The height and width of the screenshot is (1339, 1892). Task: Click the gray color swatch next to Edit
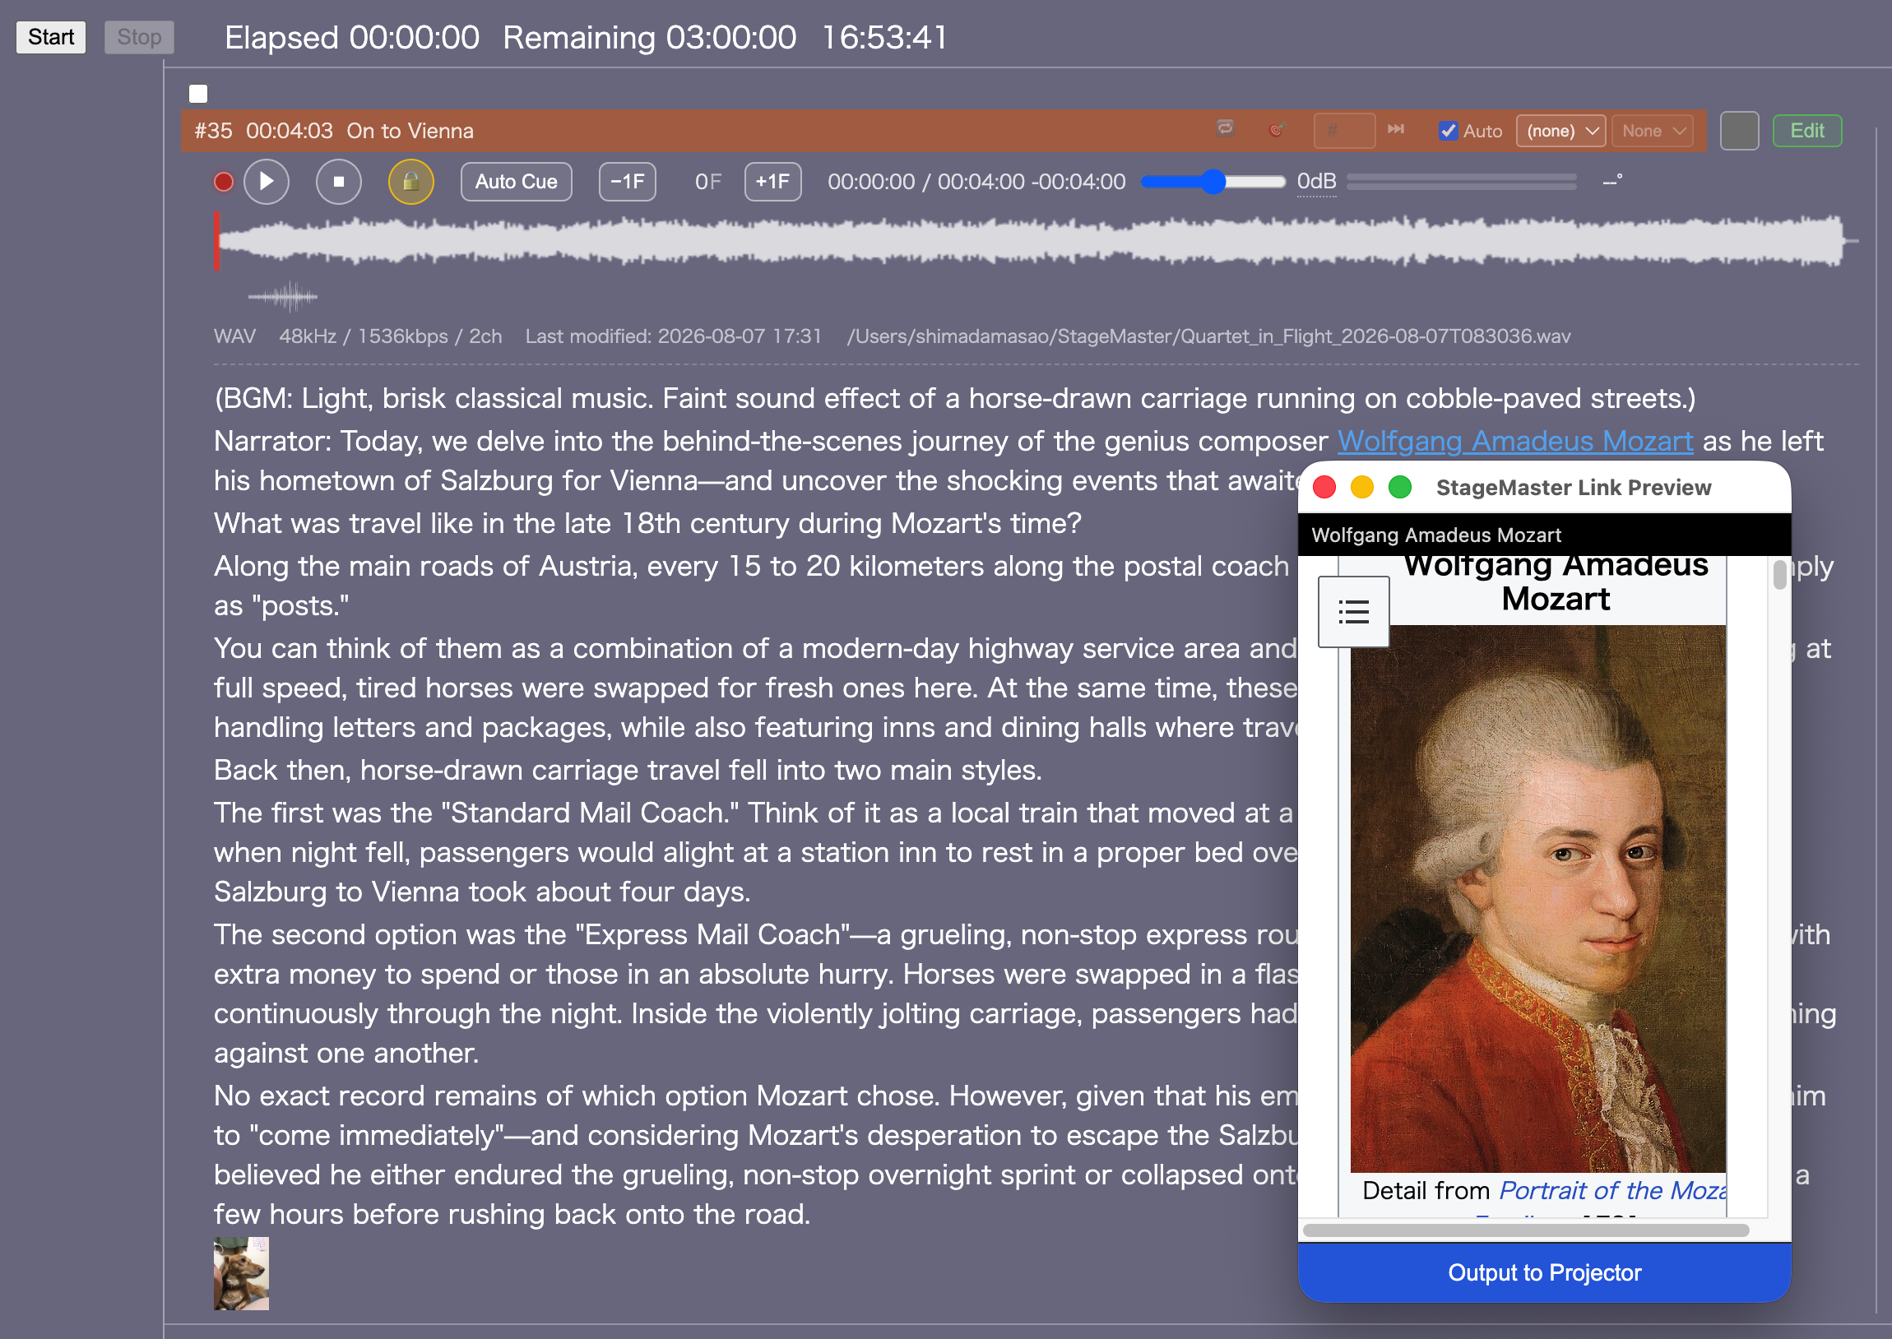(x=1740, y=130)
